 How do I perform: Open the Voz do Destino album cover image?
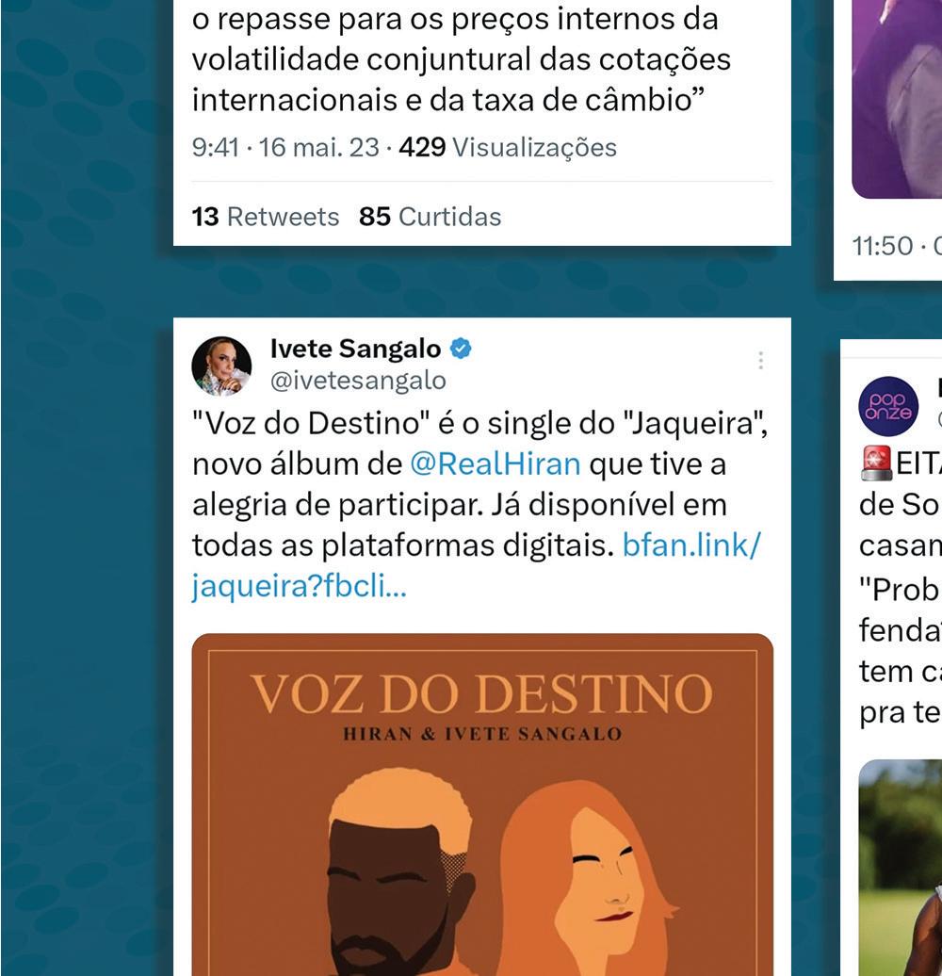point(482,805)
